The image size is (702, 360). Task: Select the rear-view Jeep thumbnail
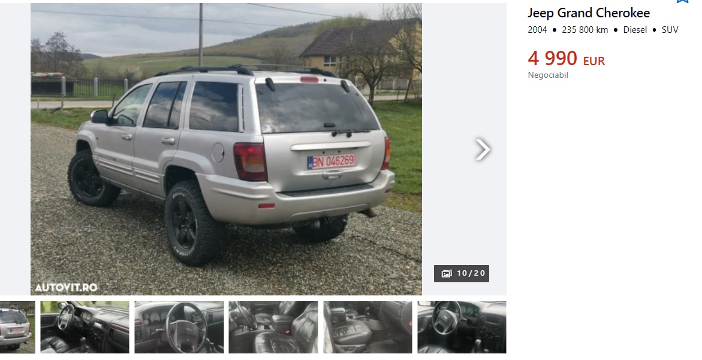coord(17,327)
